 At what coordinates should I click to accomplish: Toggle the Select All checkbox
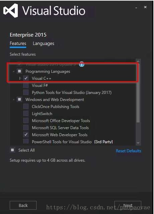(12, 150)
